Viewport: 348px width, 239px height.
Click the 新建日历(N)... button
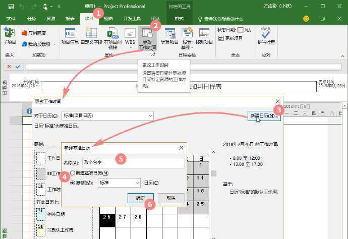(264, 116)
